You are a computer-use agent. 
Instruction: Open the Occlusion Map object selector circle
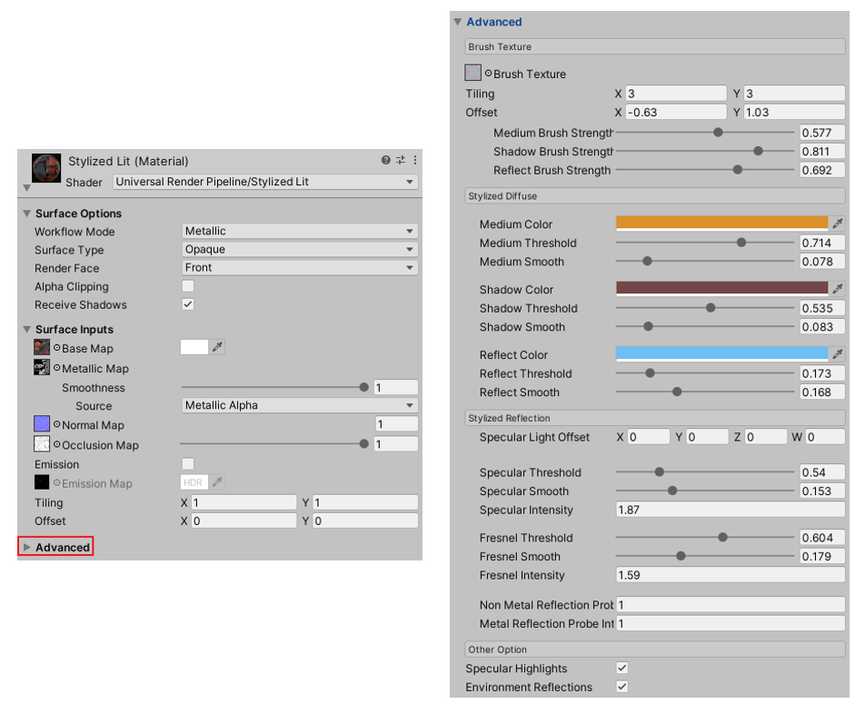click(57, 444)
